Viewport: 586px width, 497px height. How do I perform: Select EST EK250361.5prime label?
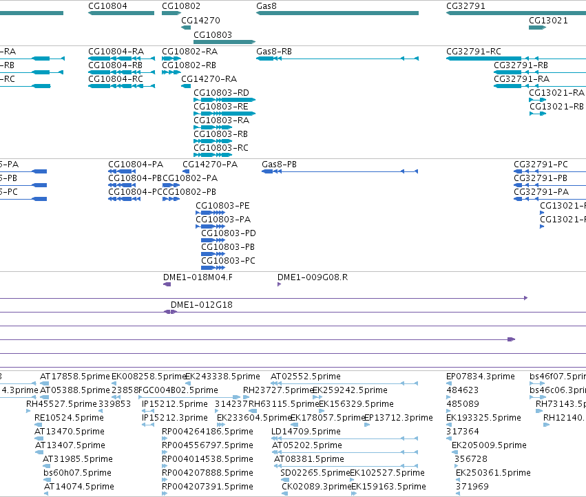coord(493,473)
